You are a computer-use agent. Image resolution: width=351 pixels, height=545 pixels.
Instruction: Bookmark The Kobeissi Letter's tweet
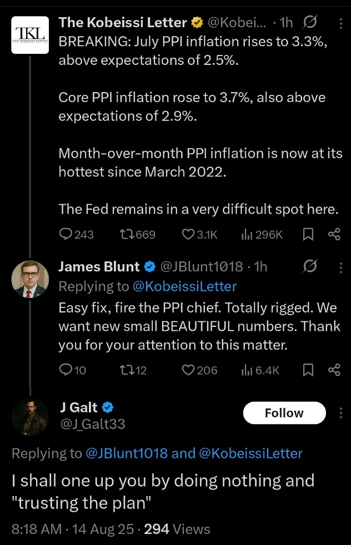tap(308, 234)
